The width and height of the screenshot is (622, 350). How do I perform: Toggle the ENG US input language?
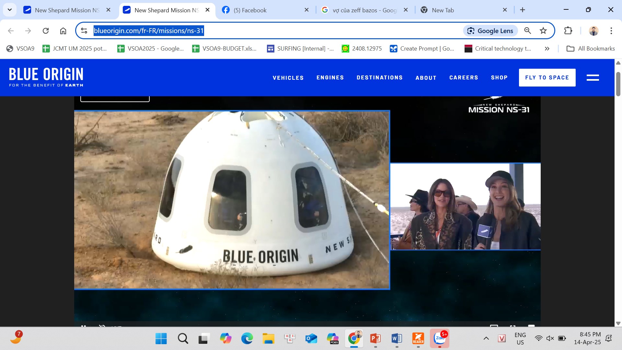pos(520,339)
